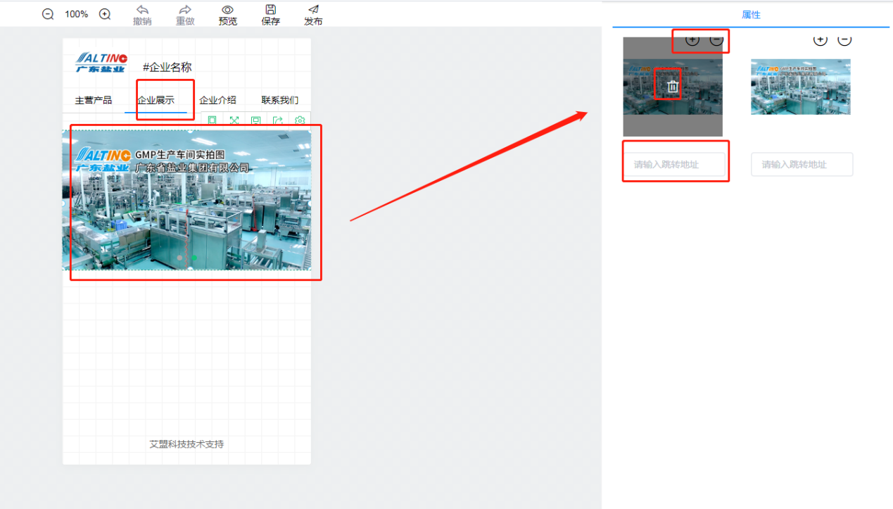The image size is (893, 509).
Task: Select the second image thumbnail in properties
Action: point(801,87)
